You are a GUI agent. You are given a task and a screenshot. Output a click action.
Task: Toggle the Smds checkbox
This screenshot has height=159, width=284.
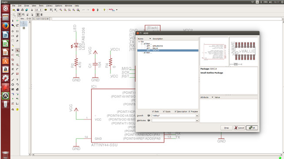(x=164, y=111)
